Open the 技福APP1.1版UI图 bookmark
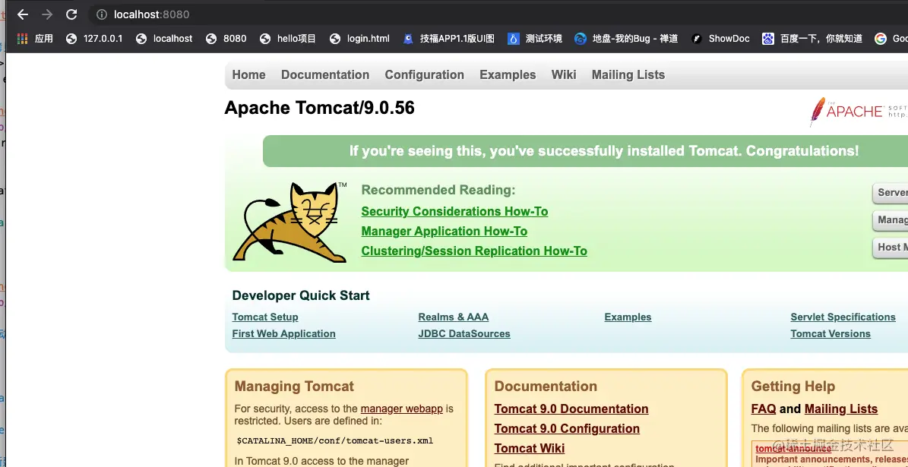This screenshot has height=467, width=908. [x=449, y=39]
